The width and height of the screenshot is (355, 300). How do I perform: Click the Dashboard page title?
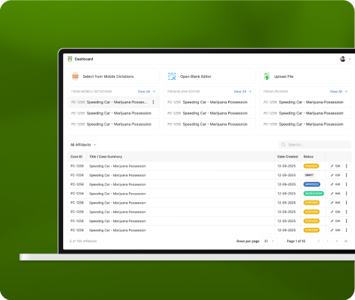pyautogui.click(x=84, y=59)
